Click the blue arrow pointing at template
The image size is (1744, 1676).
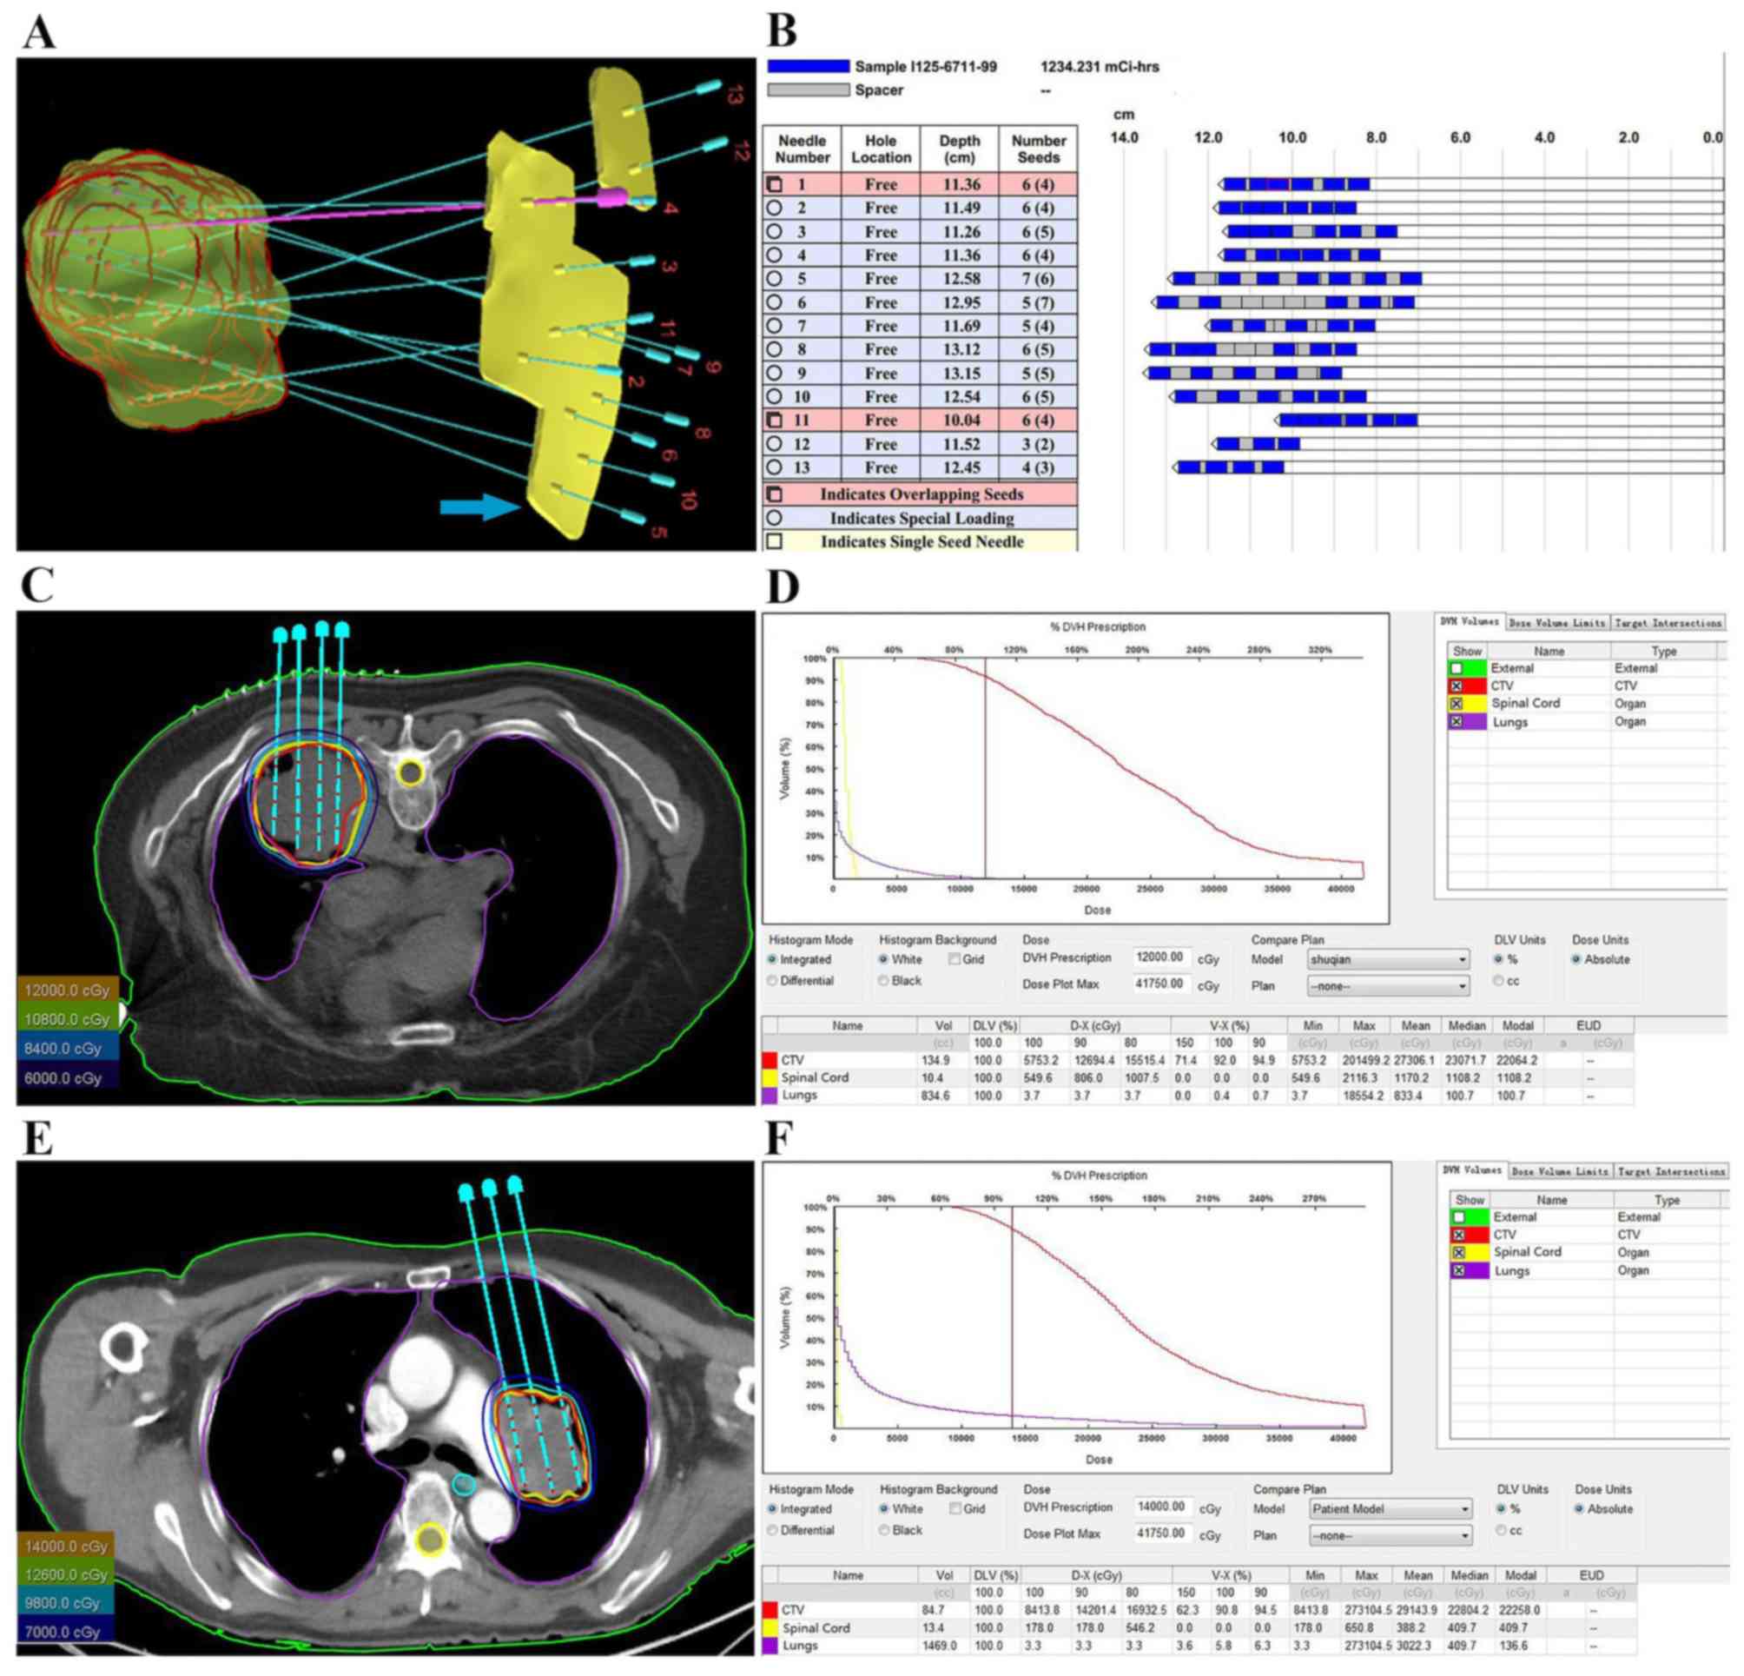pos(479,507)
